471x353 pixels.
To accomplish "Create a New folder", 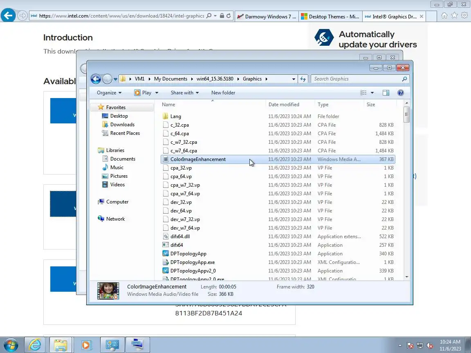I will (x=223, y=93).
